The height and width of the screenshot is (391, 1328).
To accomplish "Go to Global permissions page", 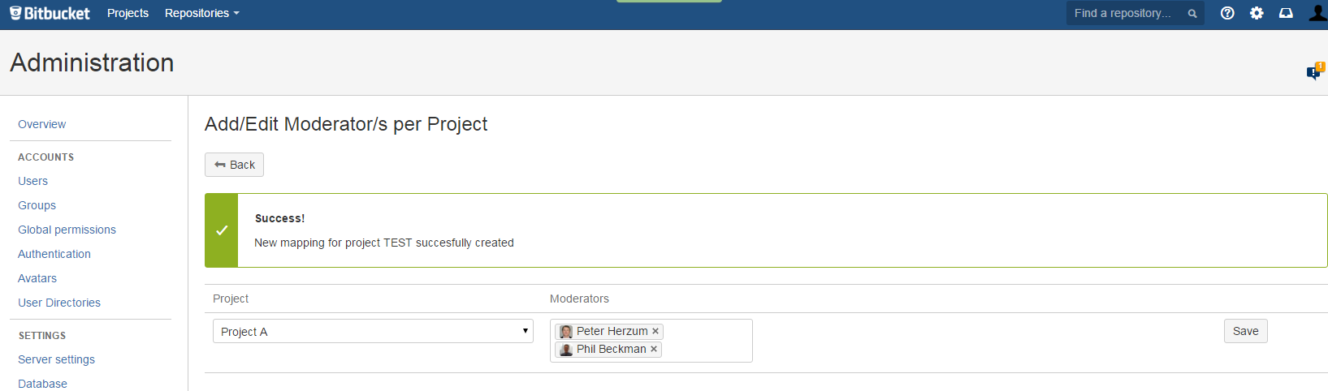I will point(67,230).
